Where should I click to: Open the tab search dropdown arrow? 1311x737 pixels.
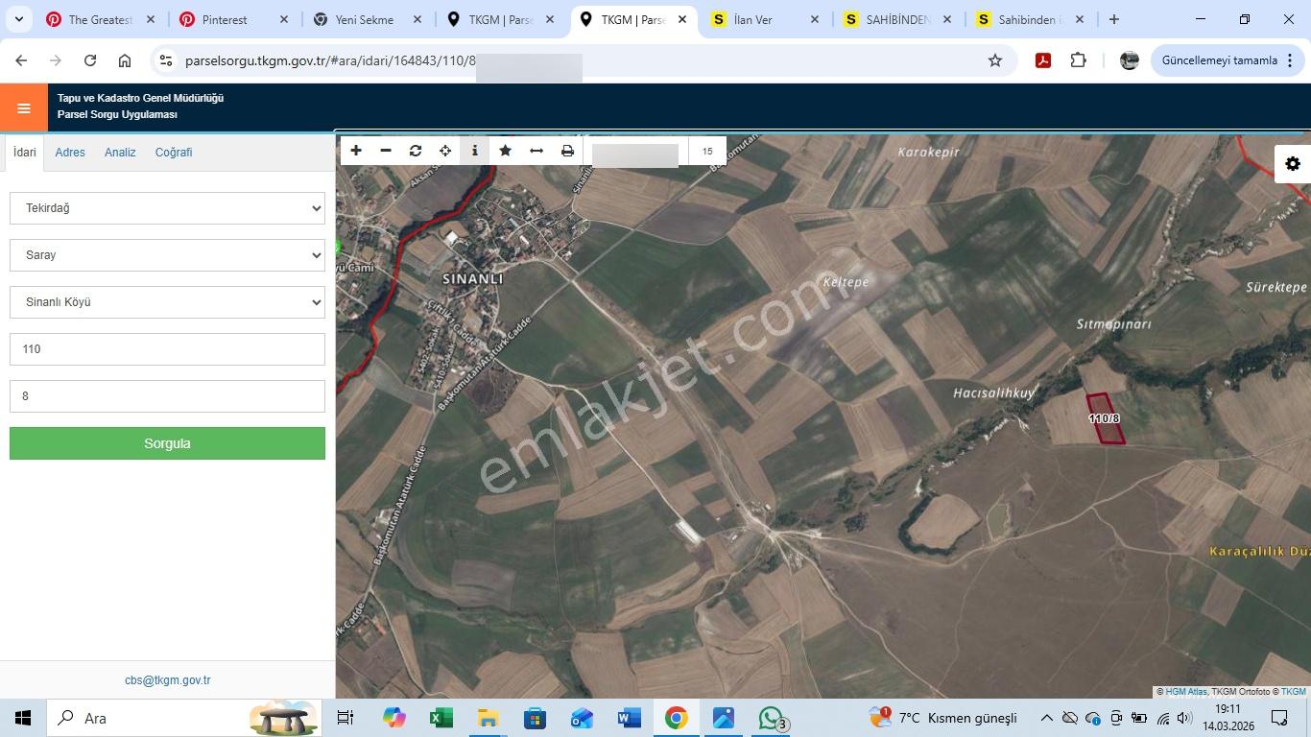pos(18,19)
